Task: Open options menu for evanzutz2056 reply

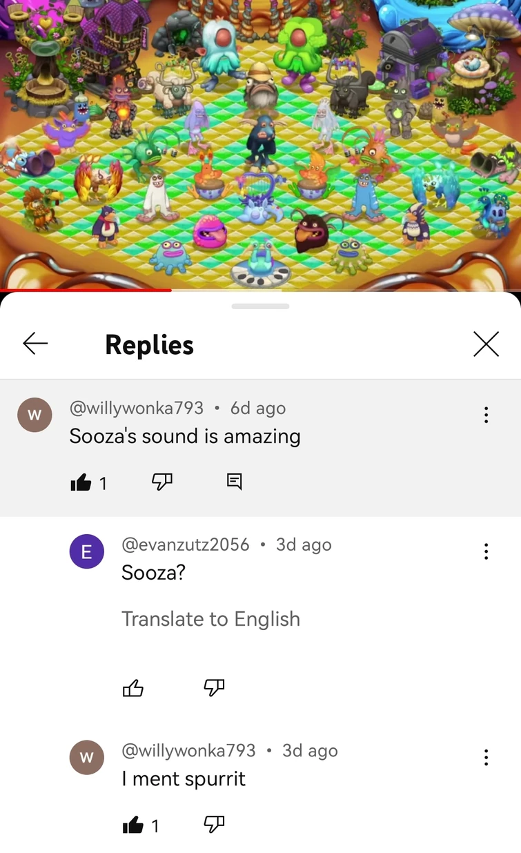Action: pyautogui.click(x=486, y=551)
